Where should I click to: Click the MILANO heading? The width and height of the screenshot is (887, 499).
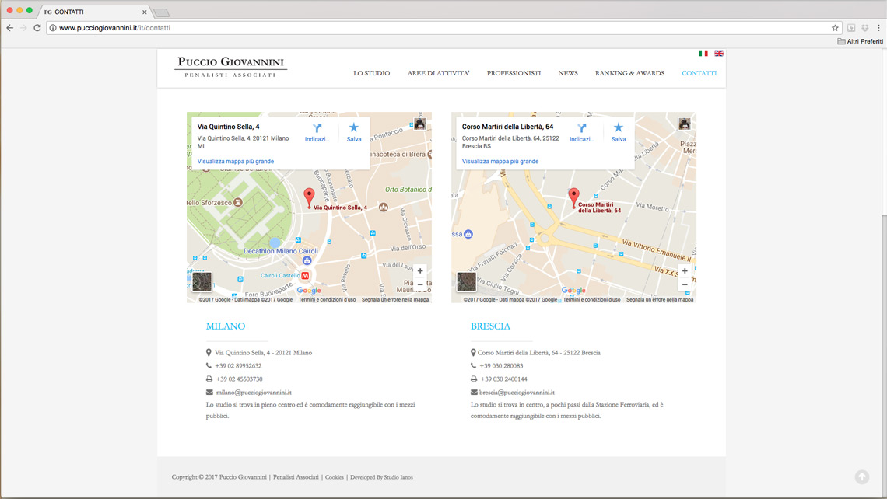(x=225, y=326)
